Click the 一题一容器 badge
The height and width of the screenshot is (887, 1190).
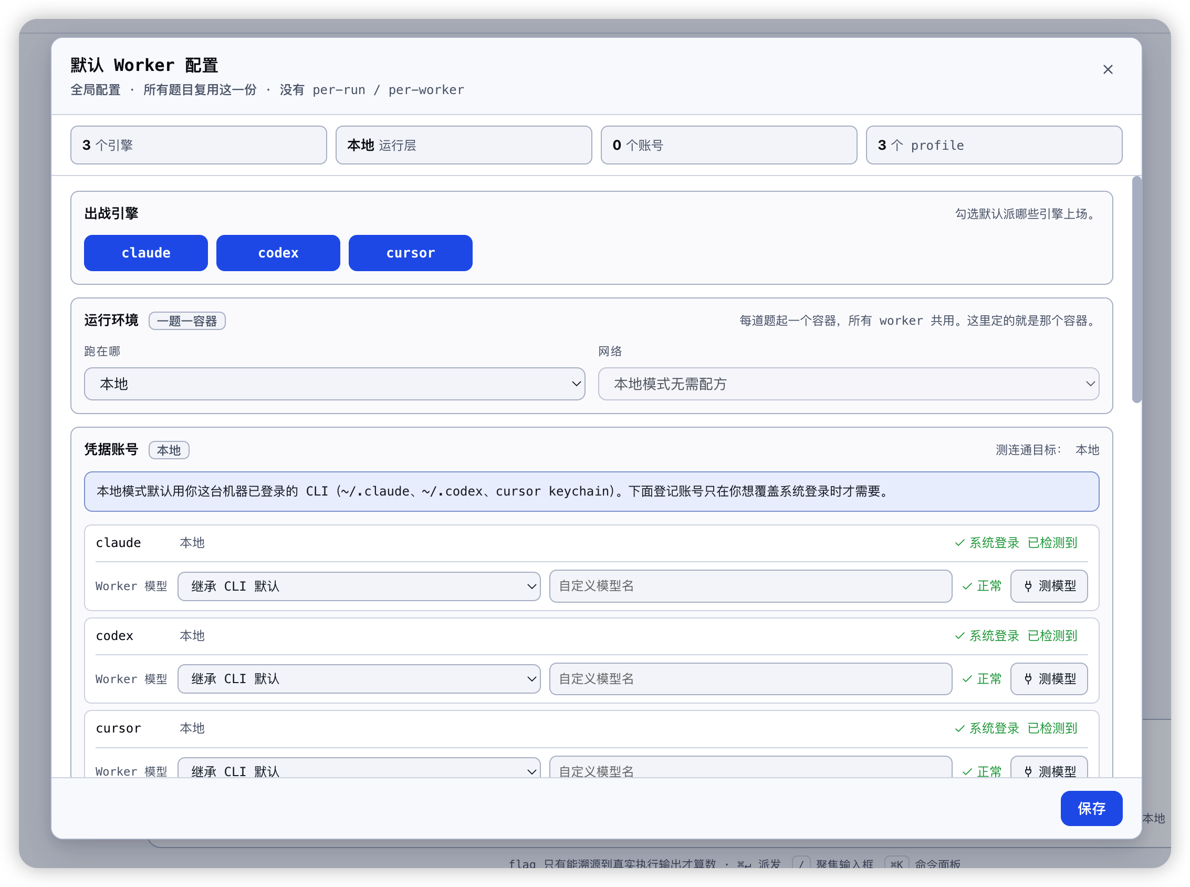pos(187,321)
